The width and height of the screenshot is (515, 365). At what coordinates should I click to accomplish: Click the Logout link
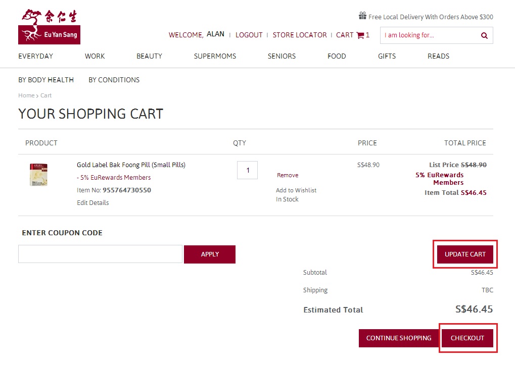[249, 35]
